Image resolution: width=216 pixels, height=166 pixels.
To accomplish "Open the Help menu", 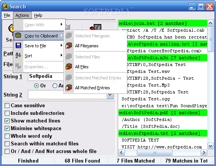I will (38, 15).
